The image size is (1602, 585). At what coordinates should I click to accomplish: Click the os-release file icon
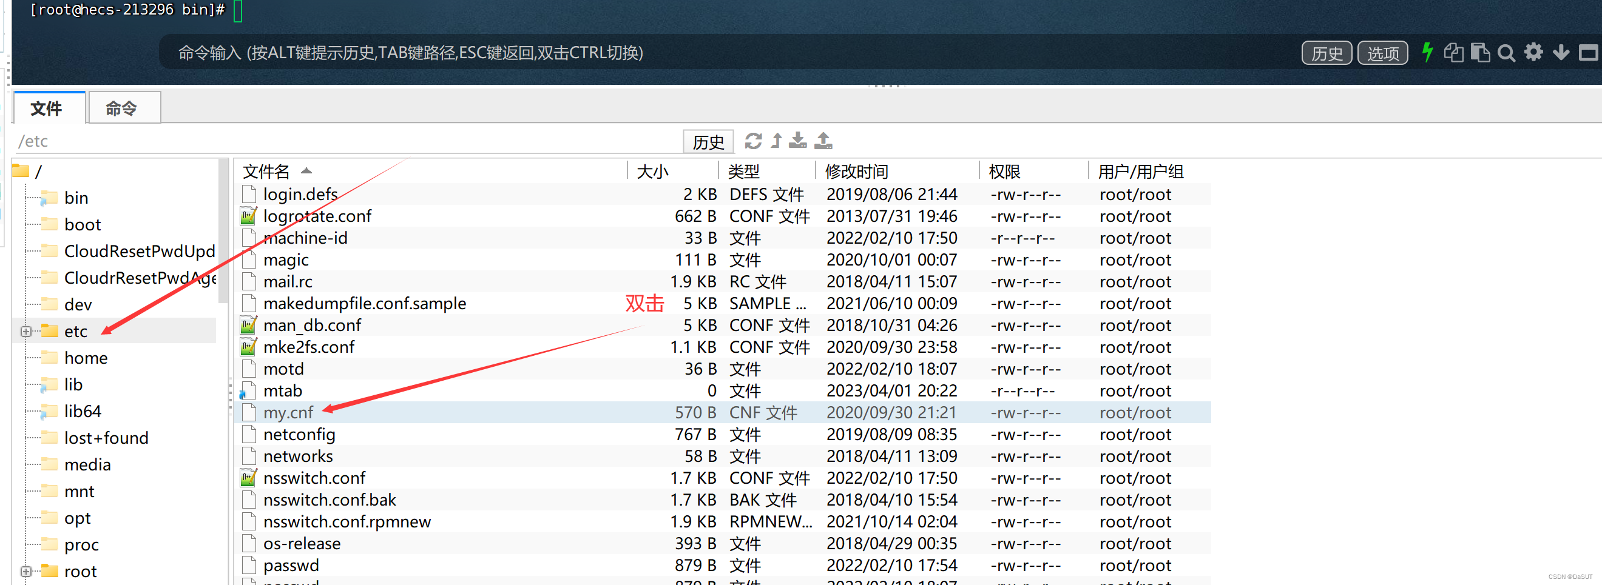[x=249, y=543]
